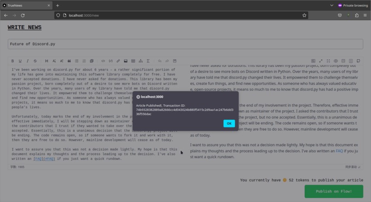Toggle in-page fullscreen editor
The image size is (371, 202).
(x=321, y=61)
